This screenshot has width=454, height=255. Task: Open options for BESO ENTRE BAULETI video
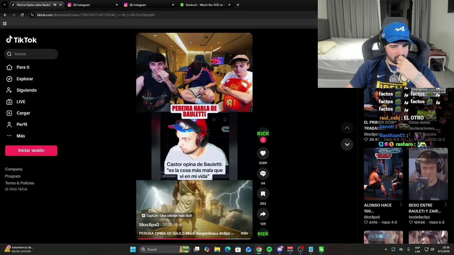coord(446,205)
